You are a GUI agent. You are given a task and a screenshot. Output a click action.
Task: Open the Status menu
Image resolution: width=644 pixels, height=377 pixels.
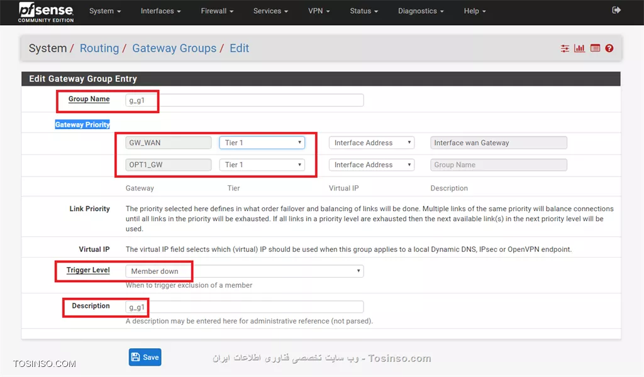[364, 11]
